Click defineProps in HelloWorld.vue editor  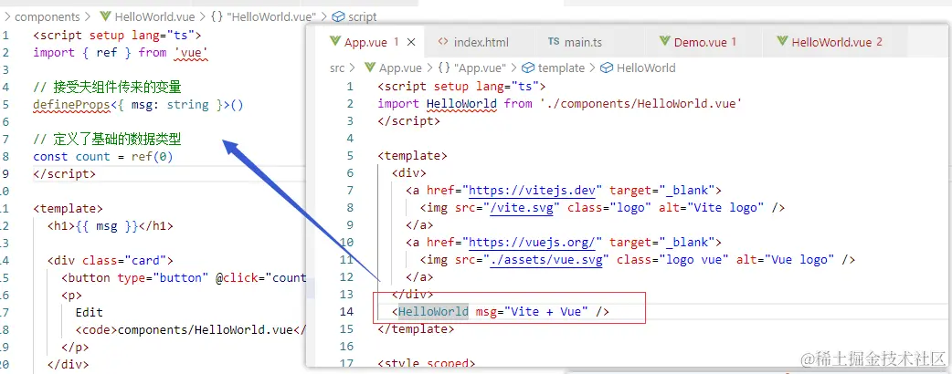(71, 105)
